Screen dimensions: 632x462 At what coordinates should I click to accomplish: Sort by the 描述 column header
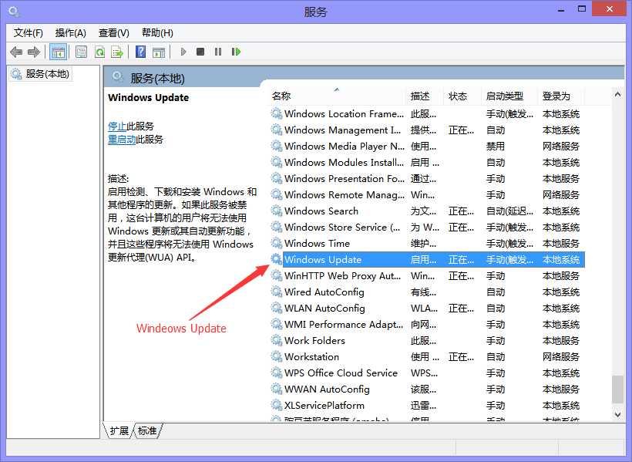click(425, 96)
